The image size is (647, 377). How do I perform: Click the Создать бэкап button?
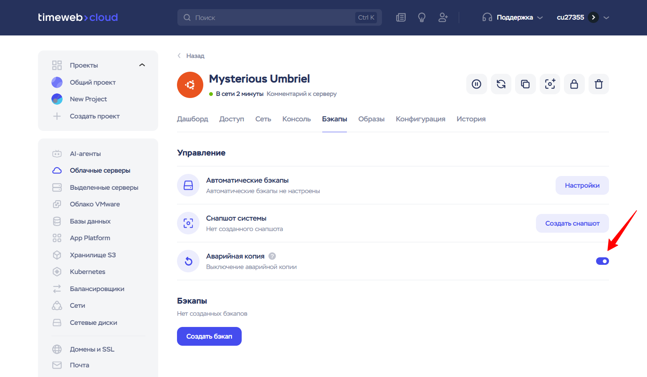[x=209, y=336]
